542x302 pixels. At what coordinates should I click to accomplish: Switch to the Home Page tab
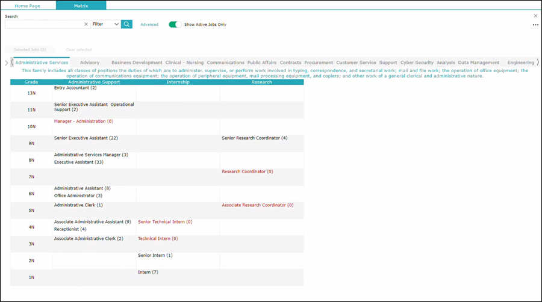[28, 5]
